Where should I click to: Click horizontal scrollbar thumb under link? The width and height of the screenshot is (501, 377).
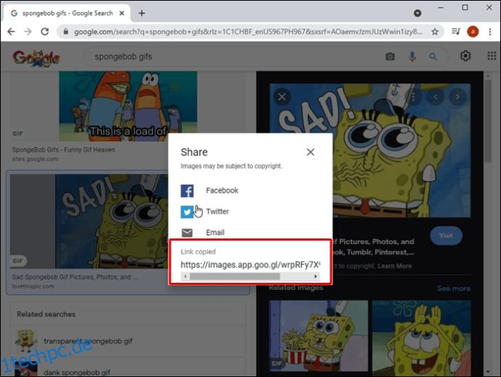[235, 276]
